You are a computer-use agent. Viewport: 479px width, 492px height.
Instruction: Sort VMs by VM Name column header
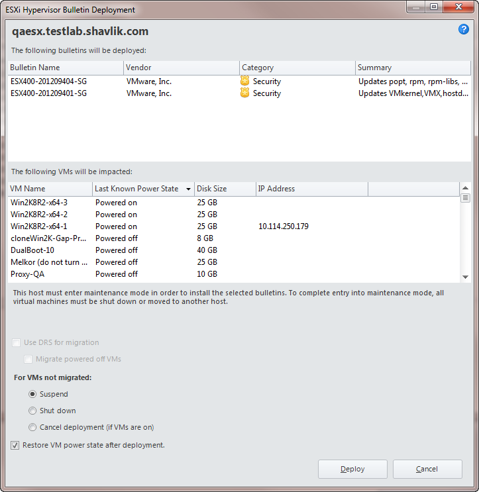[50, 189]
